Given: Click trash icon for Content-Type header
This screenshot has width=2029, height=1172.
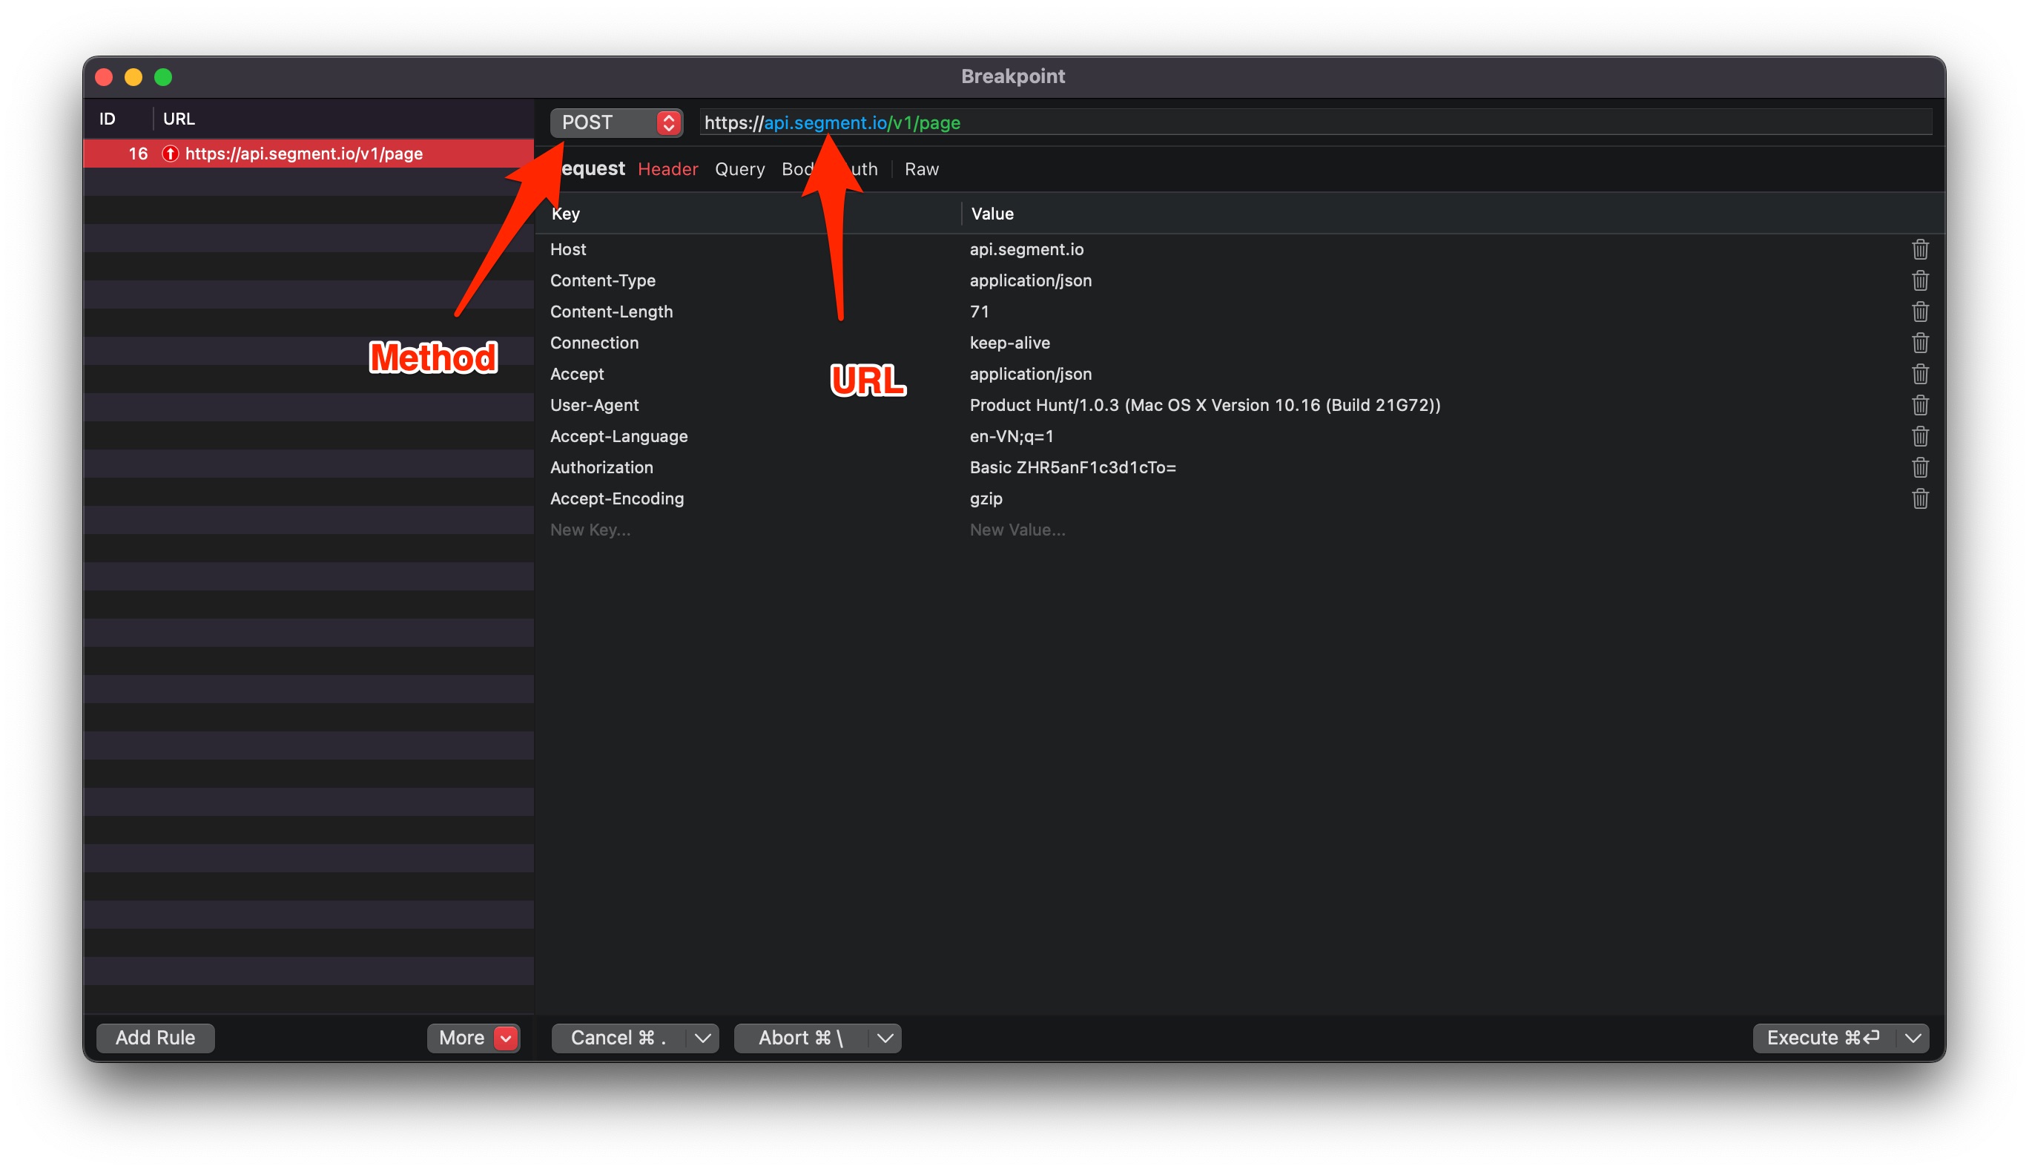Looking at the screenshot, I should pyautogui.click(x=1919, y=280).
